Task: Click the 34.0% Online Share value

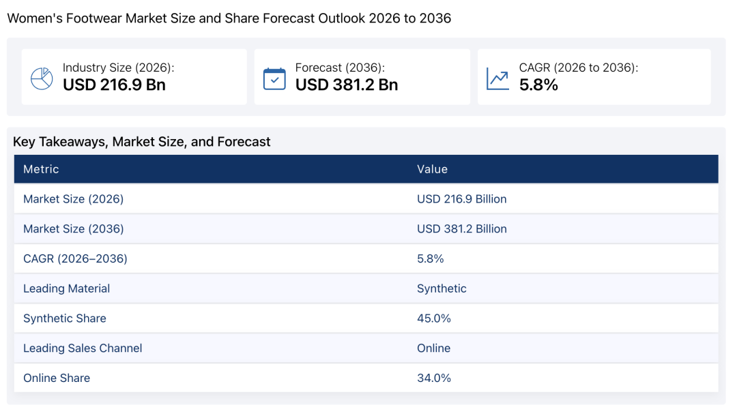Action: tap(434, 379)
